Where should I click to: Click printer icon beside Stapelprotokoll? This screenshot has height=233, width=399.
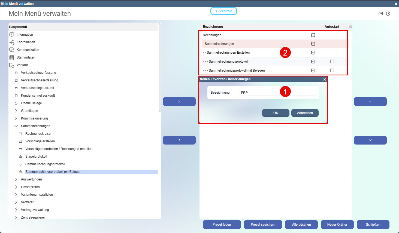coord(20,157)
